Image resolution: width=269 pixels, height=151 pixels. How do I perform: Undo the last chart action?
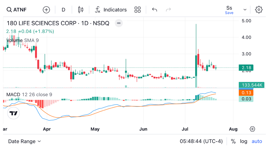(x=154, y=10)
